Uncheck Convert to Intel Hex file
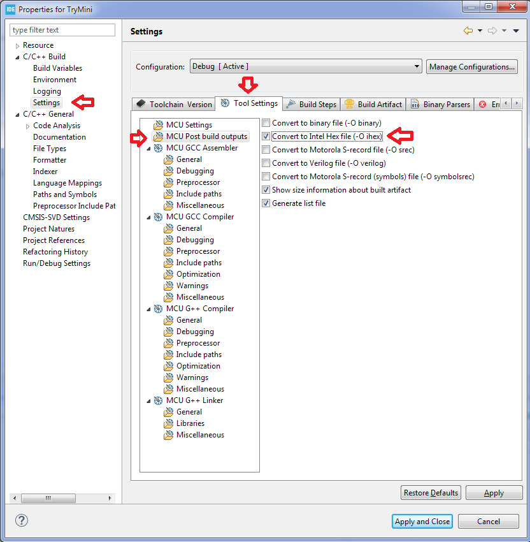This screenshot has width=530, height=542. 266,136
